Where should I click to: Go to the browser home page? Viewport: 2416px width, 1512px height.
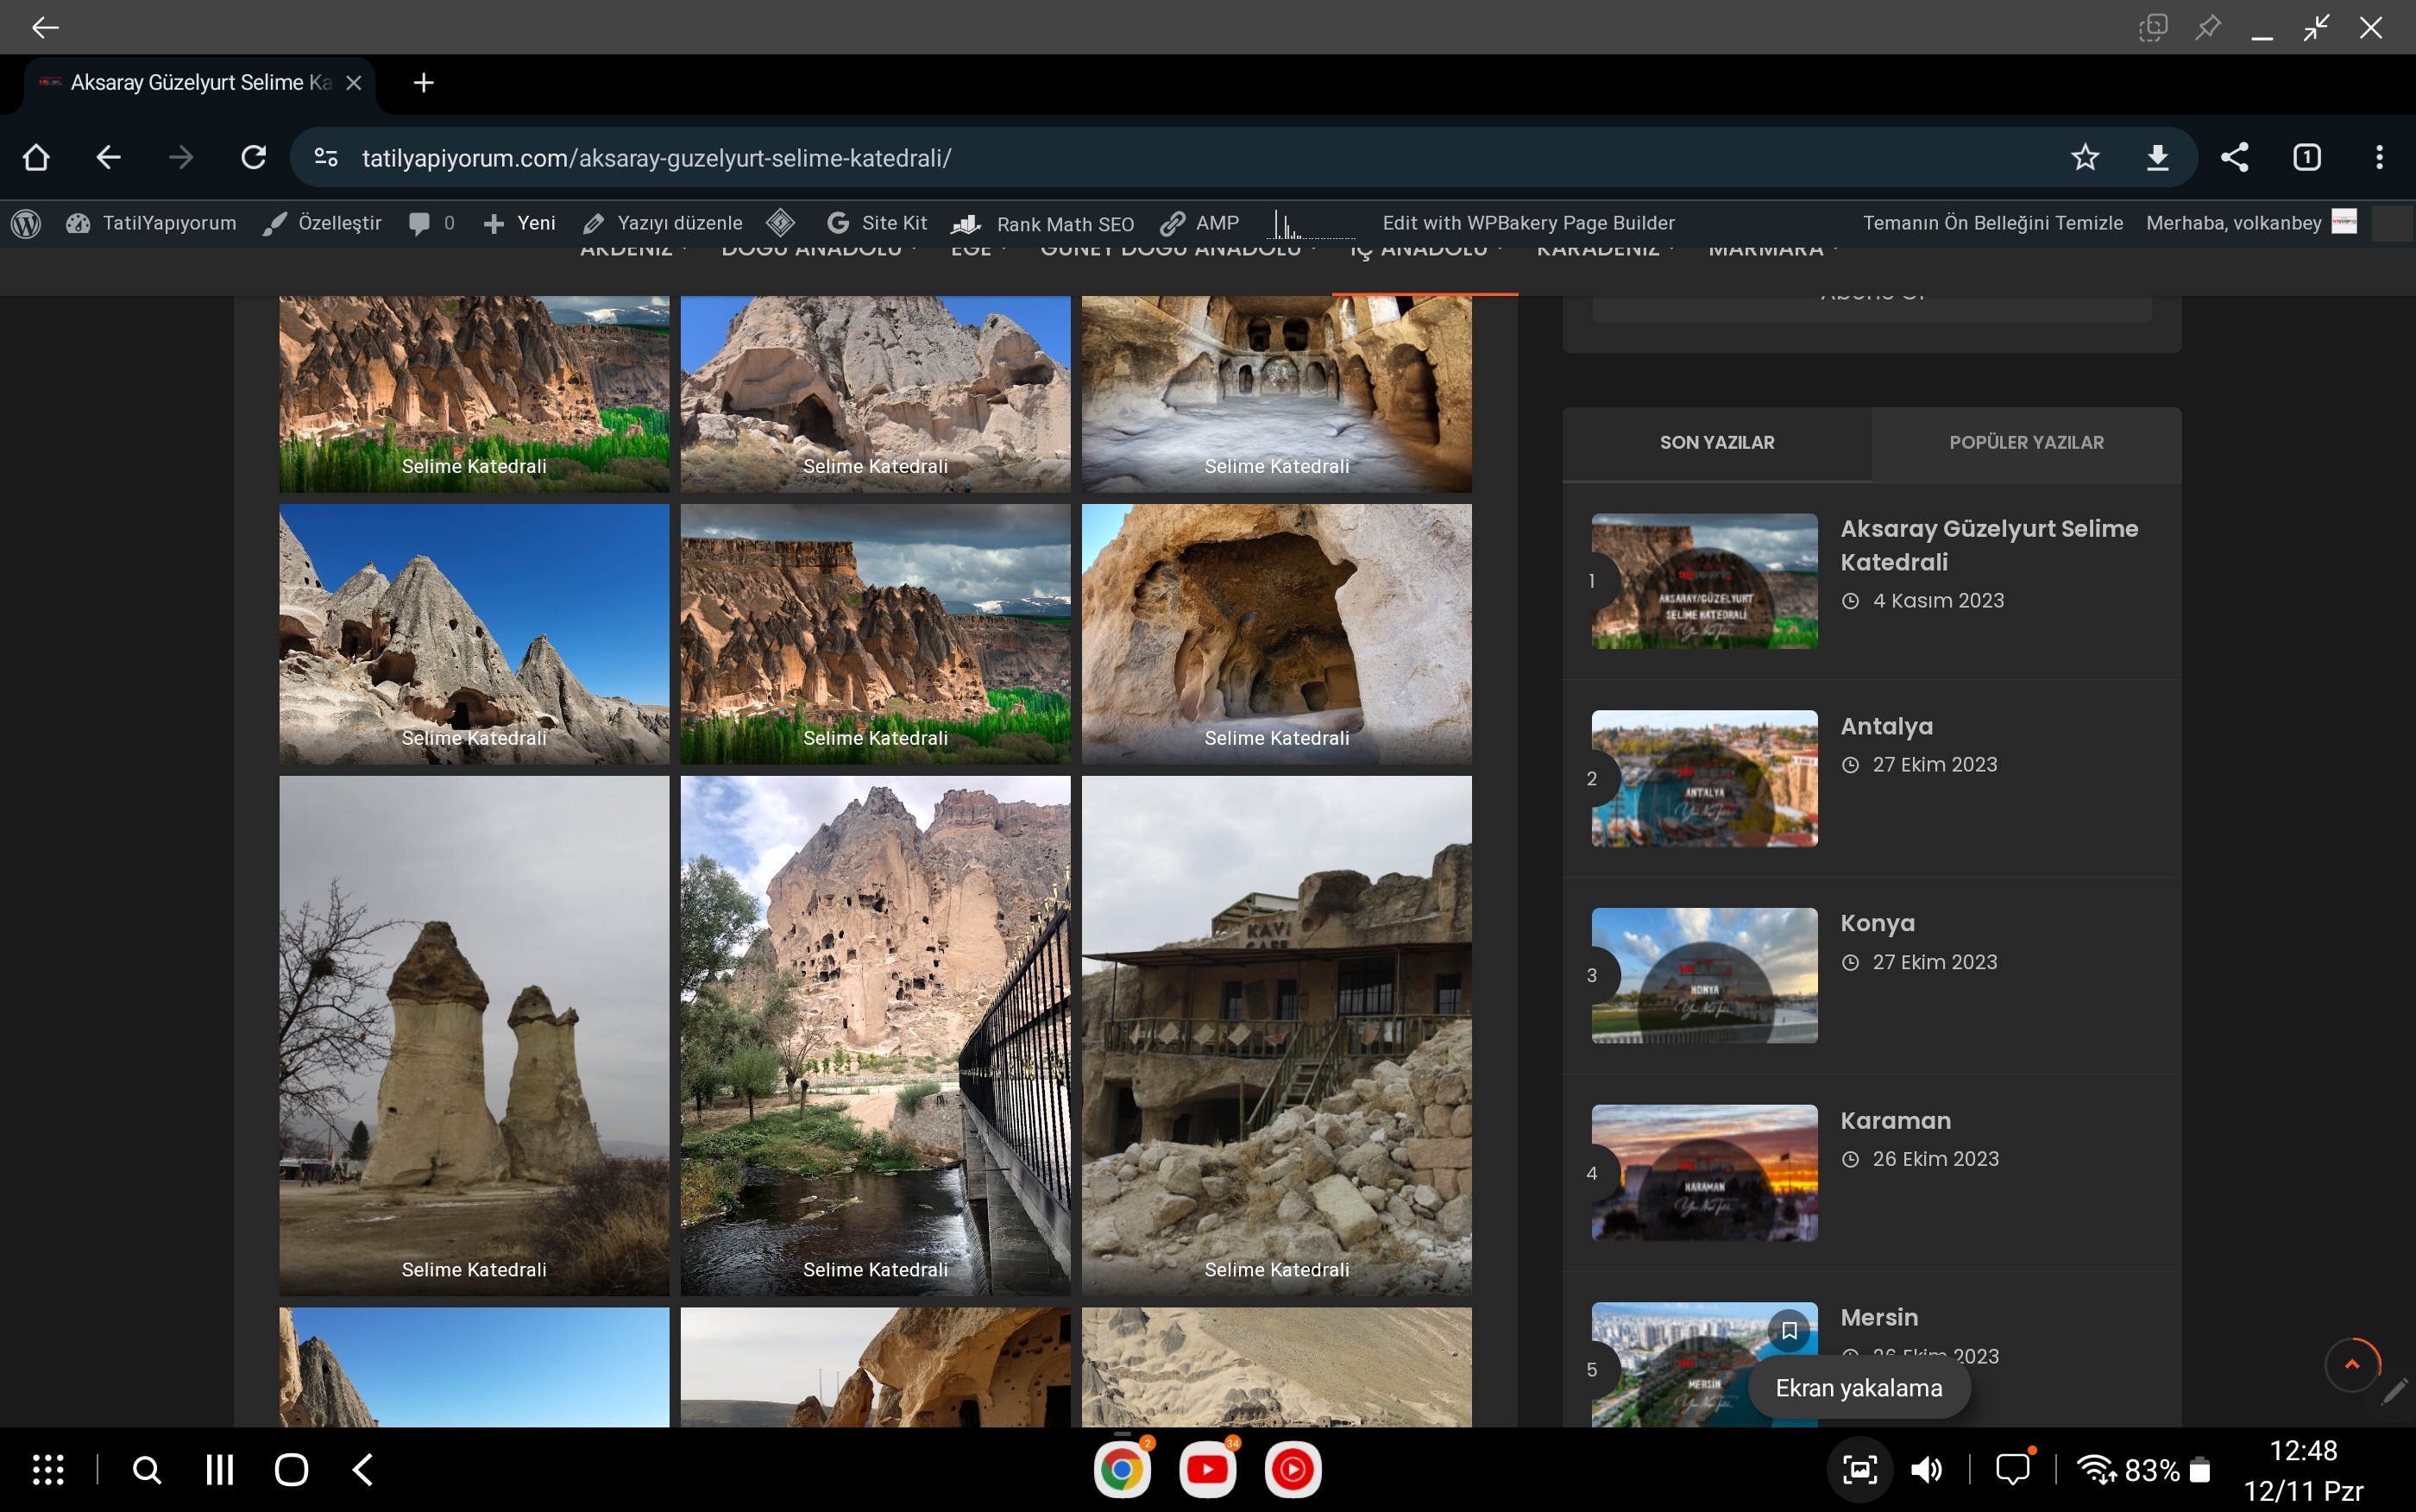[x=36, y=157]
